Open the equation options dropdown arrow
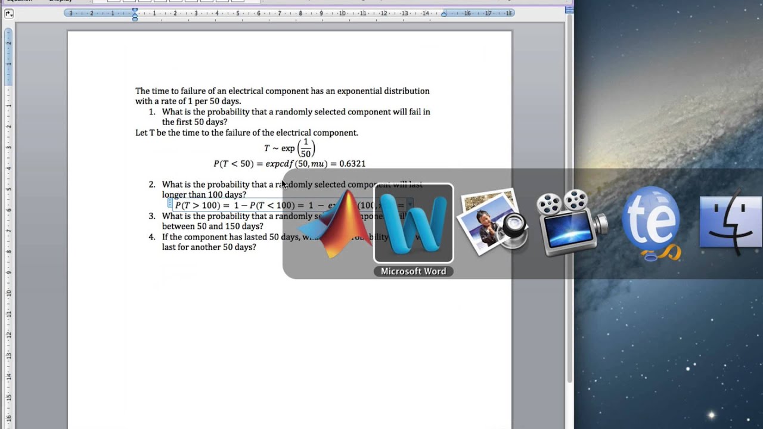 click(410, 205)
